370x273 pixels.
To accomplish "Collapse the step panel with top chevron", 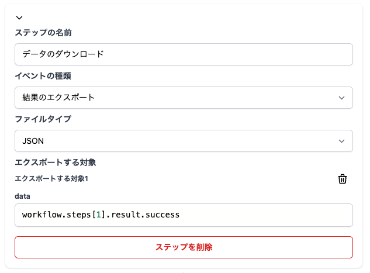I will (x=19, y=18).
